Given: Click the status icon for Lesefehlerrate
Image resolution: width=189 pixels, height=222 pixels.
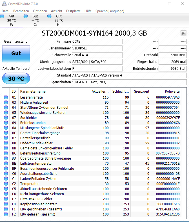Looking at the screenshot, I should coord(6,97).
